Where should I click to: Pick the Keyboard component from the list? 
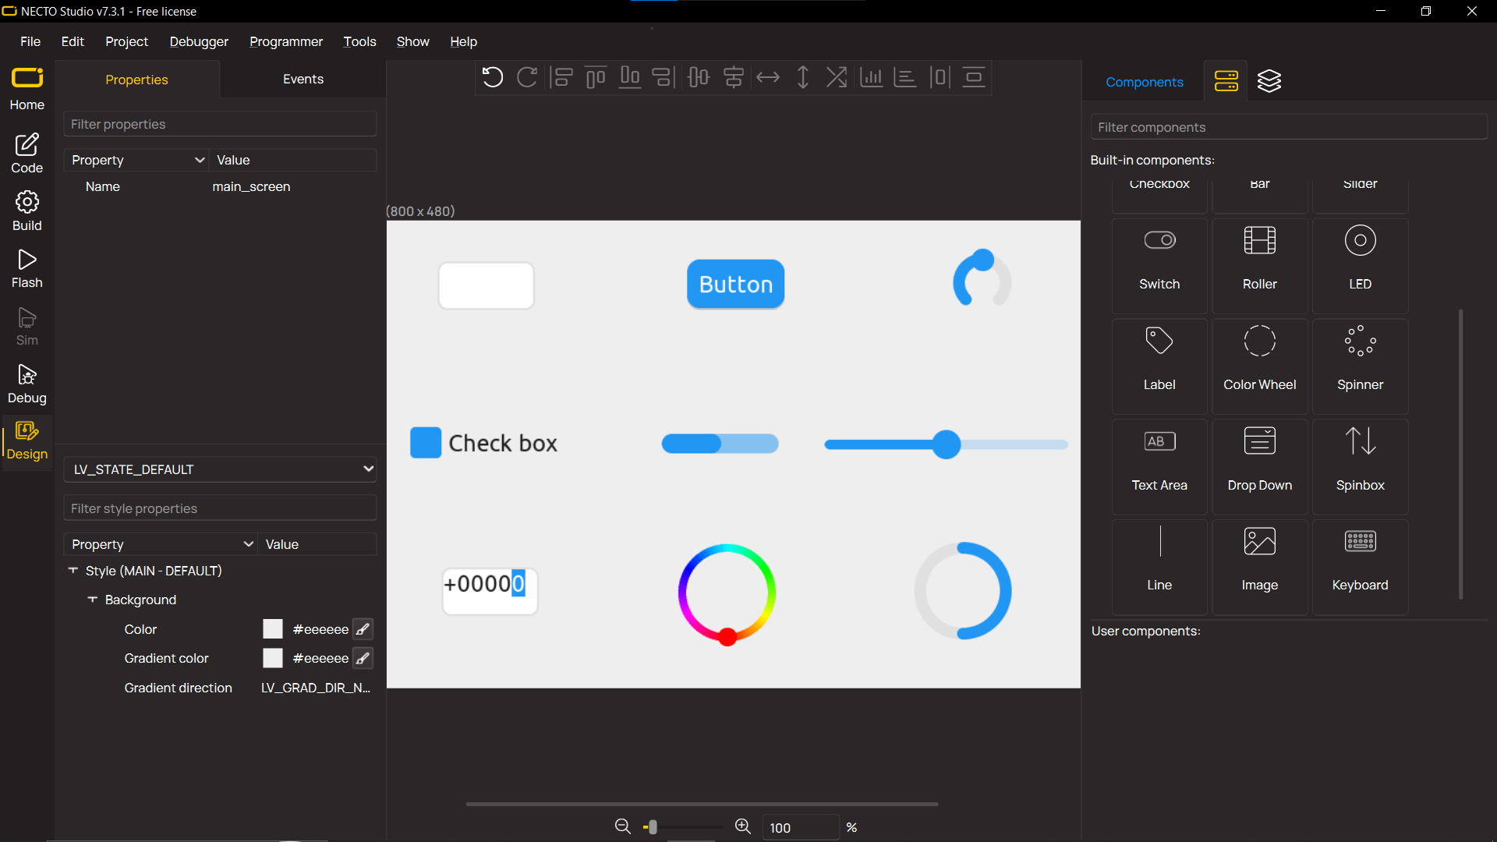(1359, 567)
